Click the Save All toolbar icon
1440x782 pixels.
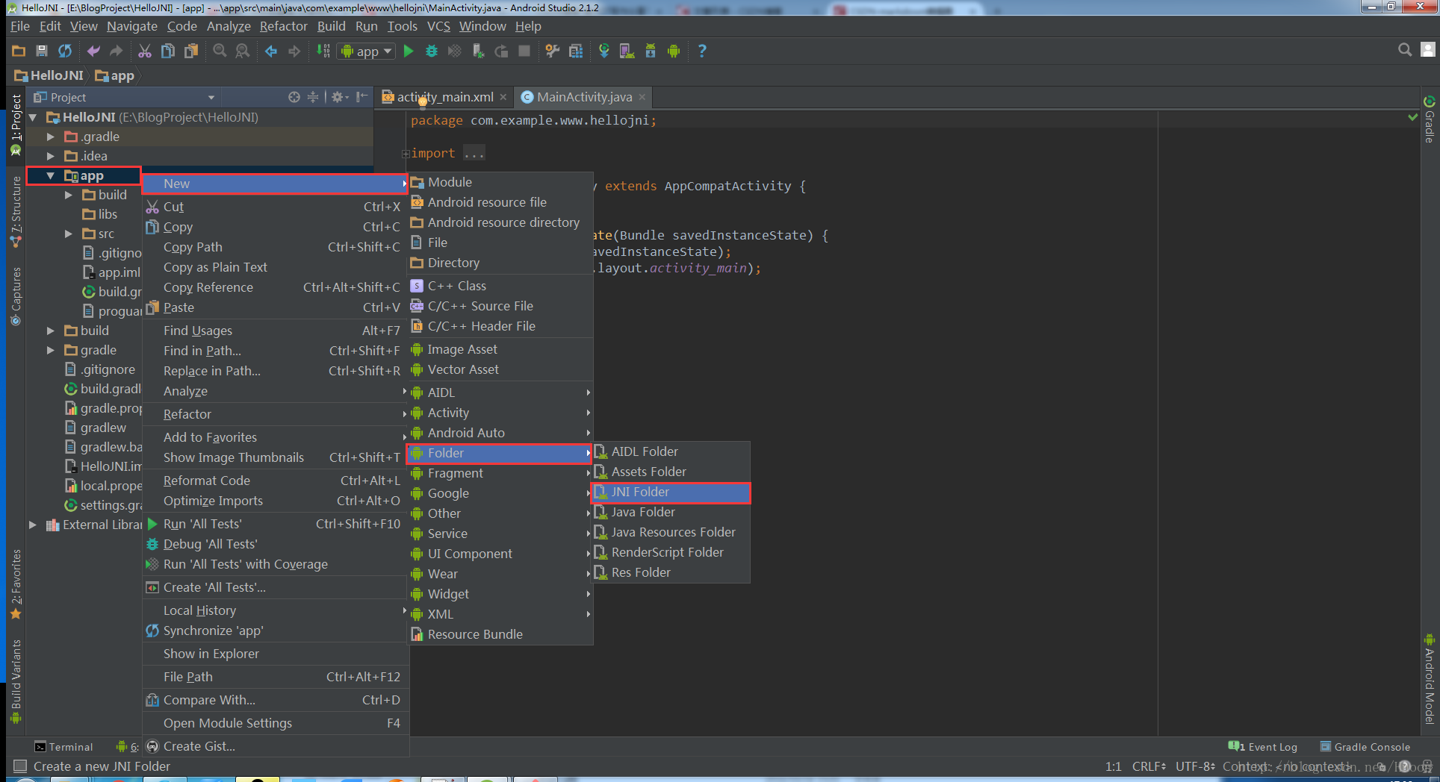click(42, 51)
